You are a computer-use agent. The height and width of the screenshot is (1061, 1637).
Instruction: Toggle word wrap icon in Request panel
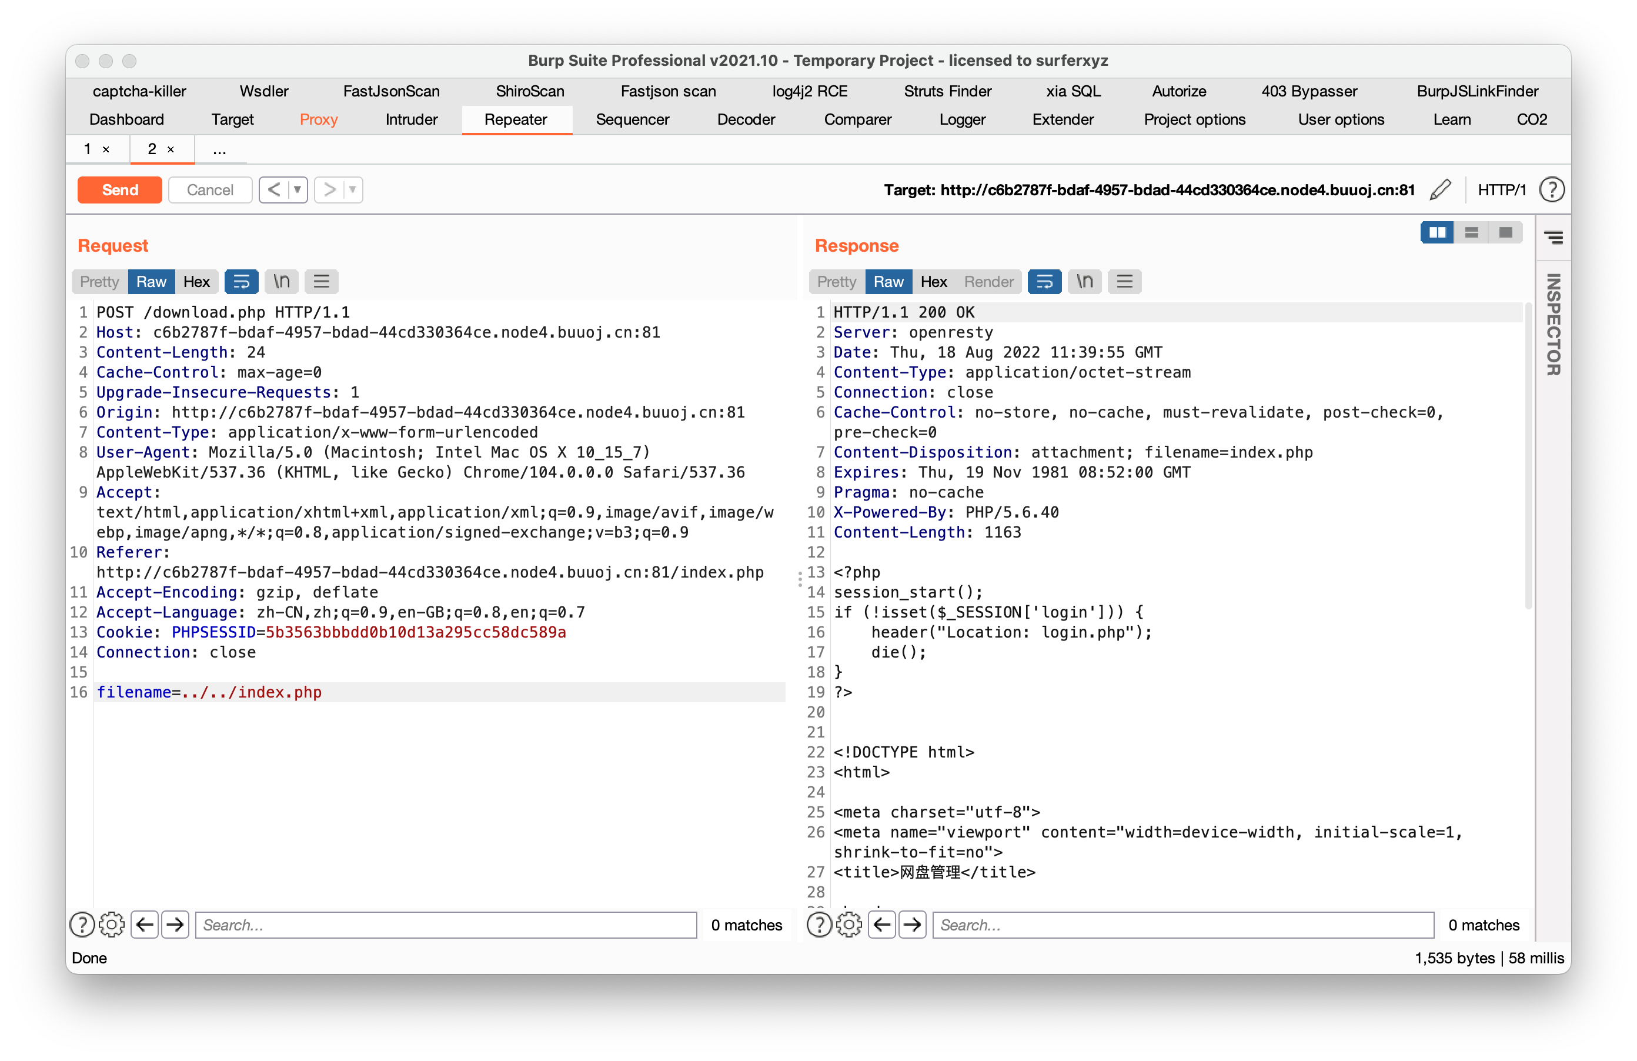[x=242, y=281]
